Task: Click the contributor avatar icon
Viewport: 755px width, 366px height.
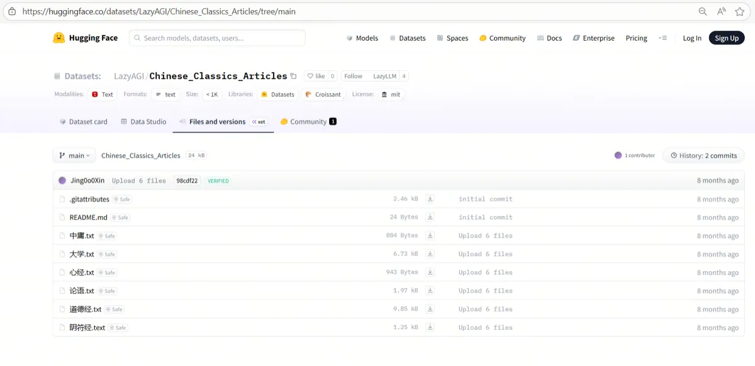Action: click(618, 155)
